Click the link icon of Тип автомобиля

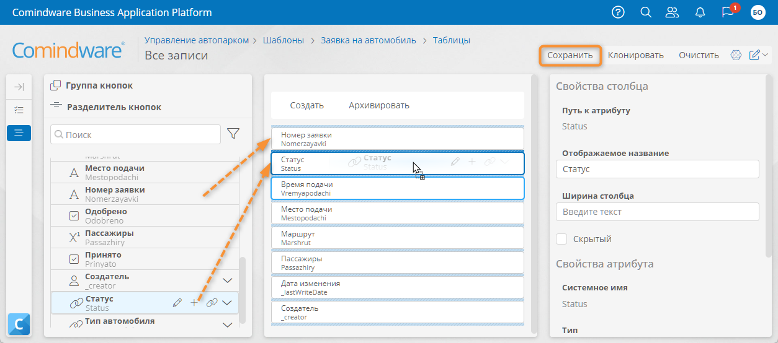(76, 324)
